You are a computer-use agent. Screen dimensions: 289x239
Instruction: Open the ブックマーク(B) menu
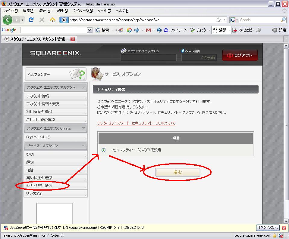pyautogui.click(x=83, y=11)
